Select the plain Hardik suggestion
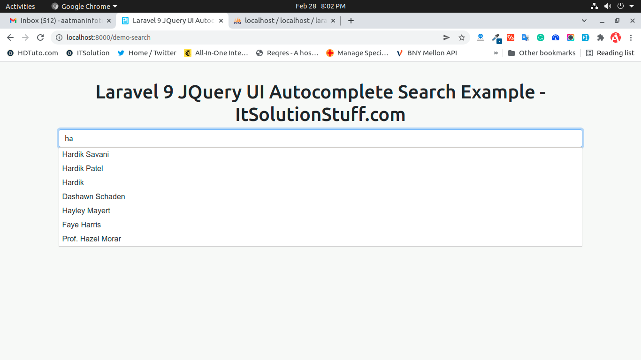641x360 pixels. 320,182
